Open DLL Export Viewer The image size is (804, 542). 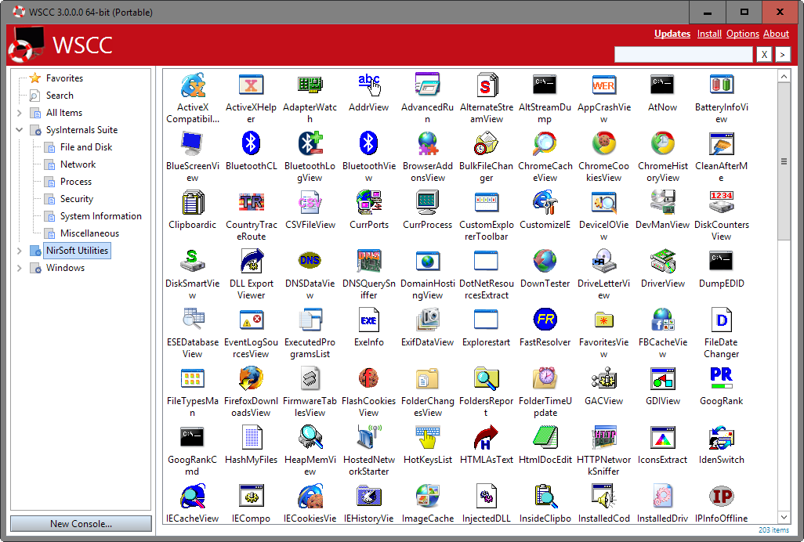click(252, 262)
